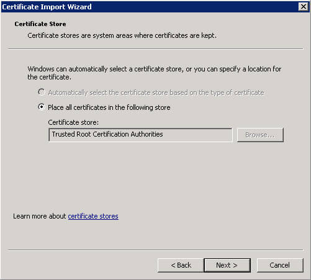Screen dimensions: 311x280
Task: Cancel the certificate import
Action: point(280,265)
